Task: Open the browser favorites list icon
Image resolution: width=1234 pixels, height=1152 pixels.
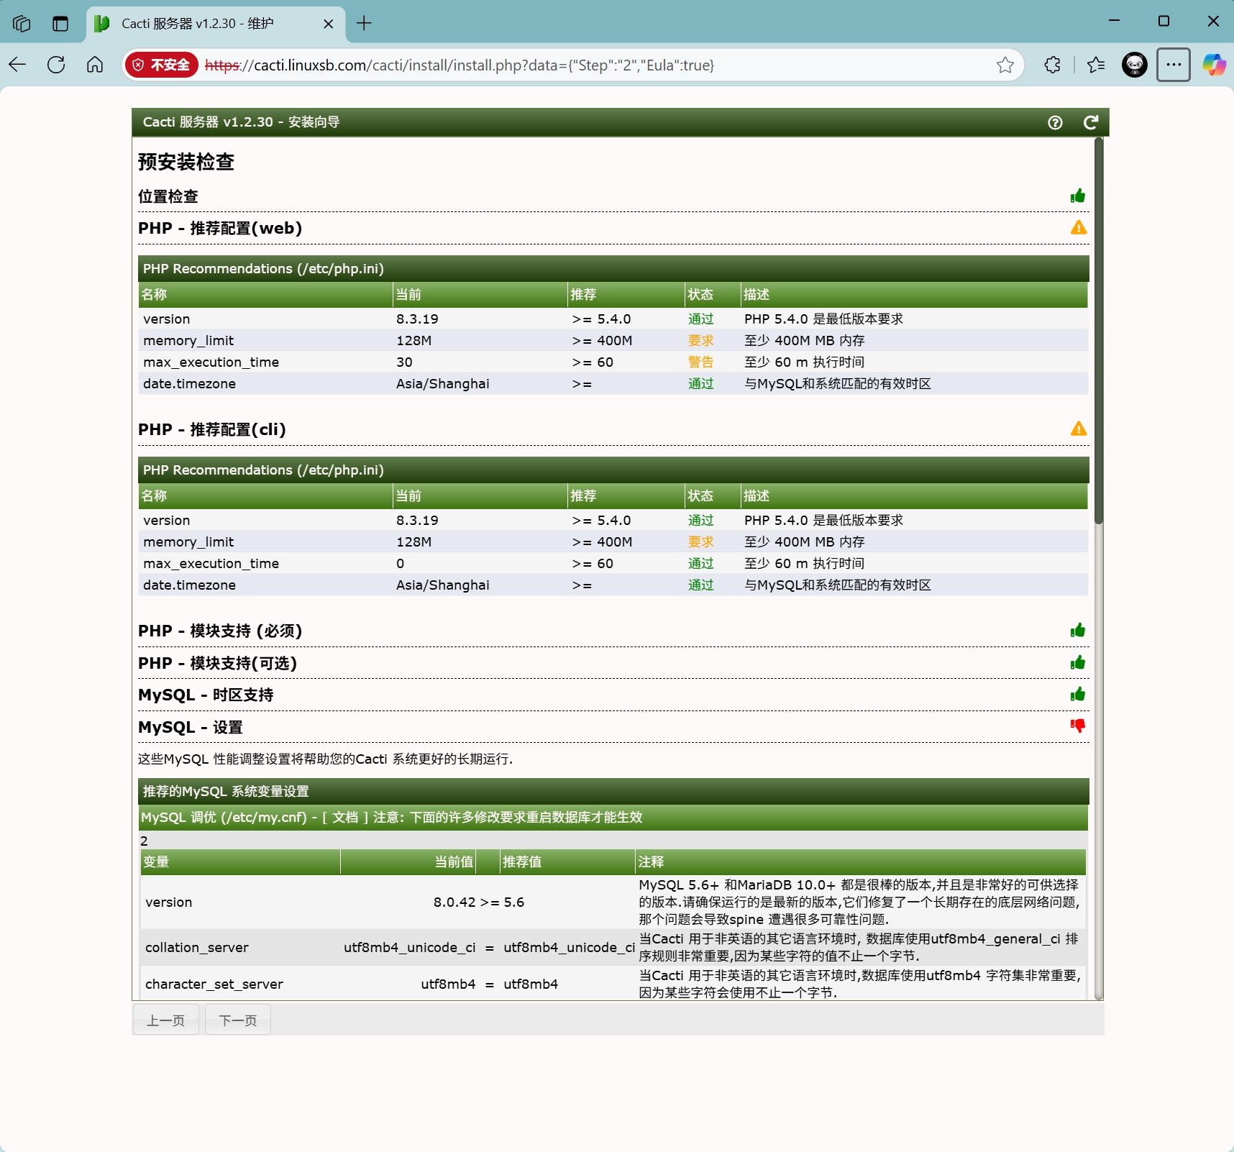Action: tap(1096, 65)
